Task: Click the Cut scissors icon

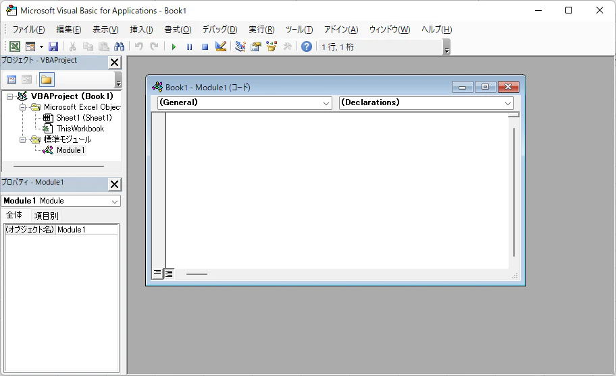Action: point(72,46)
